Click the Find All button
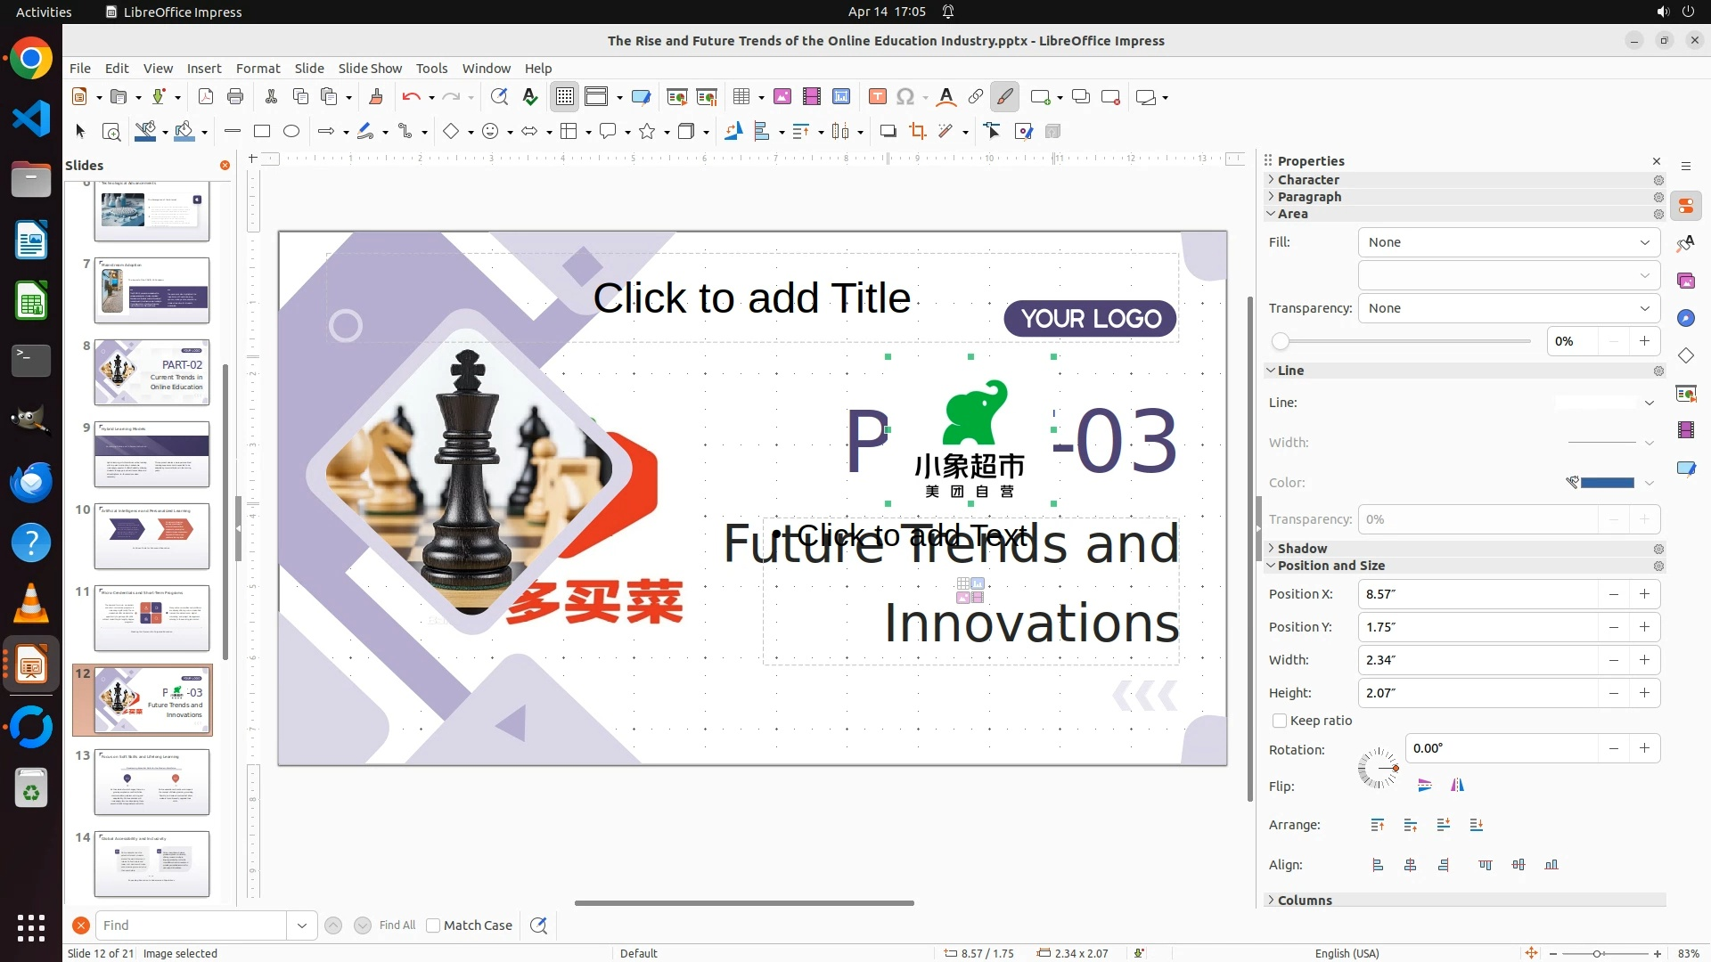This screenshot has width=1711, height=962. pyautogui.click(x=397, y=925)
